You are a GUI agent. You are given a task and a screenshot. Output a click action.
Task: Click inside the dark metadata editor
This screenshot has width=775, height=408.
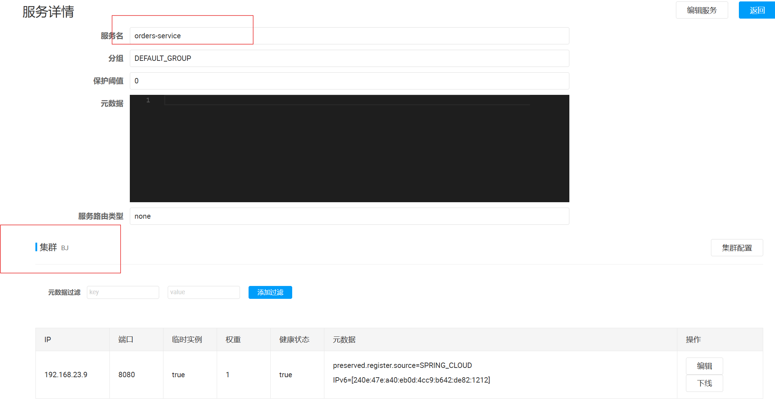tap(349, 150)
